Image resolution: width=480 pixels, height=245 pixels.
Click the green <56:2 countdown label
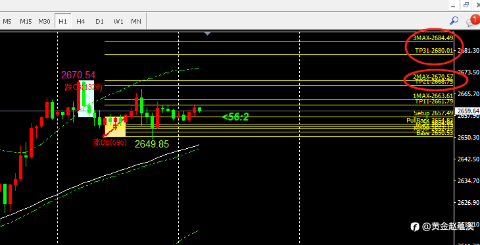coord(235,117)
